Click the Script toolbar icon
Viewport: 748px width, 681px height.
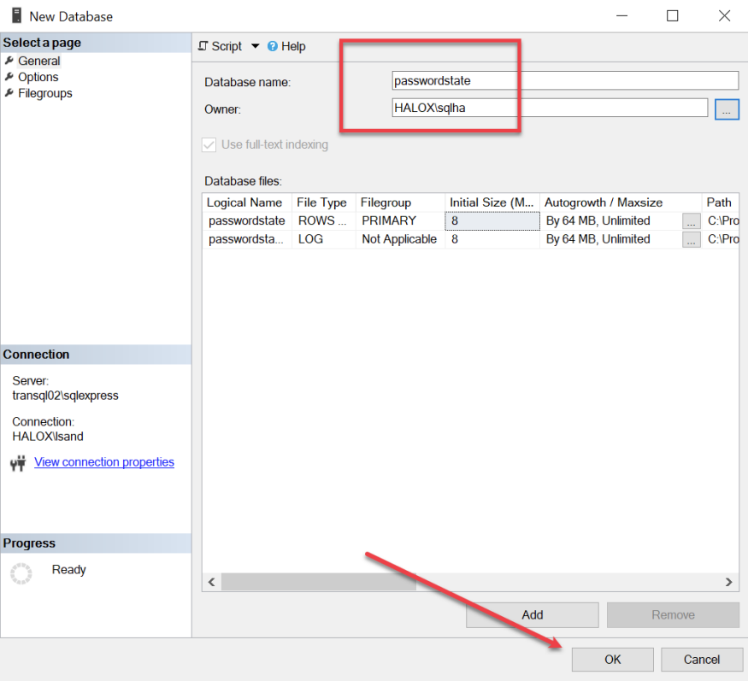[x=203, y=46]
